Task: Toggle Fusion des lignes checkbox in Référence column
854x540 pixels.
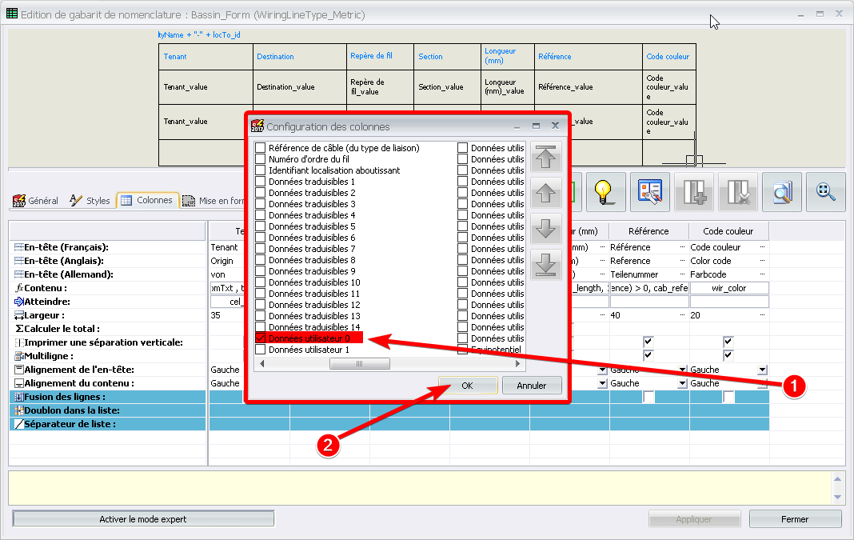Action: point(648,397)
